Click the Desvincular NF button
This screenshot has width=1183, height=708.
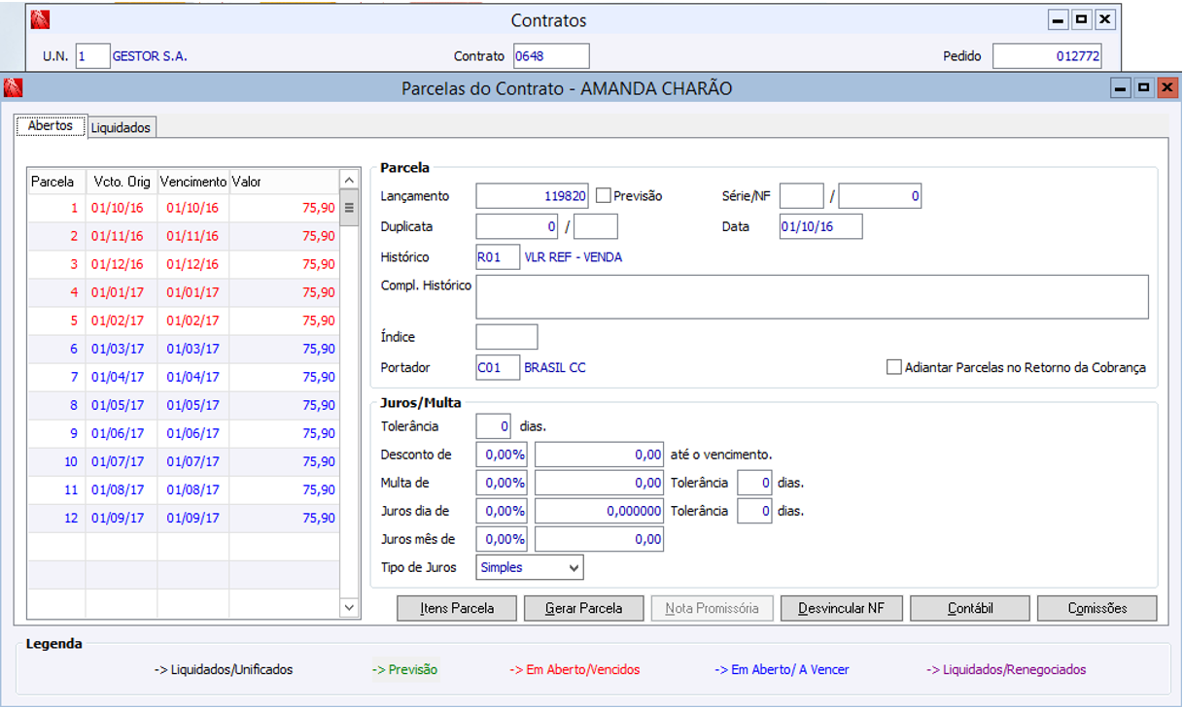coord(841,608)
